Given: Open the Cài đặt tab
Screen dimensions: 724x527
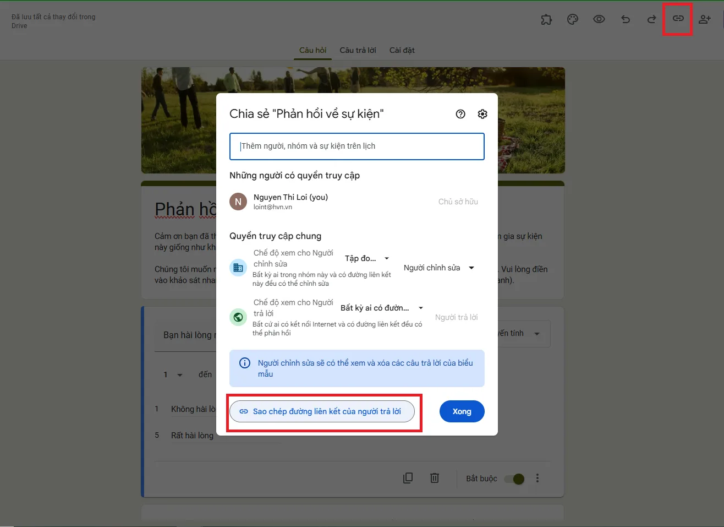Looking at the screenshot, I should (x=402, y=50).
